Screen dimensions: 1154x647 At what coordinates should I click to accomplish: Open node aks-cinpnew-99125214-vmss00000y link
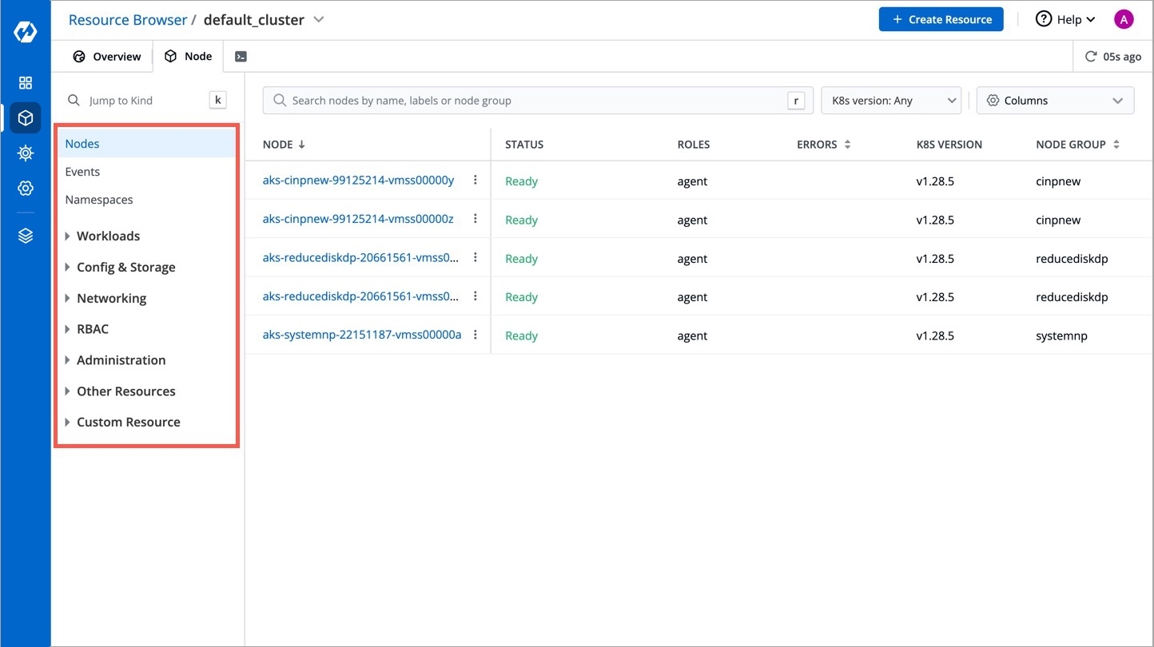358,181
